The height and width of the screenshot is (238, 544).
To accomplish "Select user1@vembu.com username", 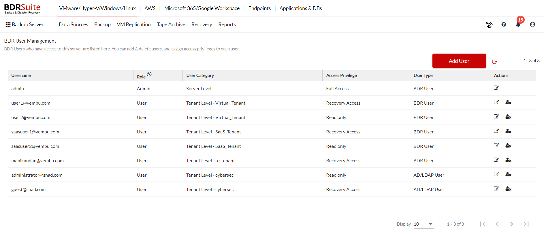I will [x=31, y=103].
